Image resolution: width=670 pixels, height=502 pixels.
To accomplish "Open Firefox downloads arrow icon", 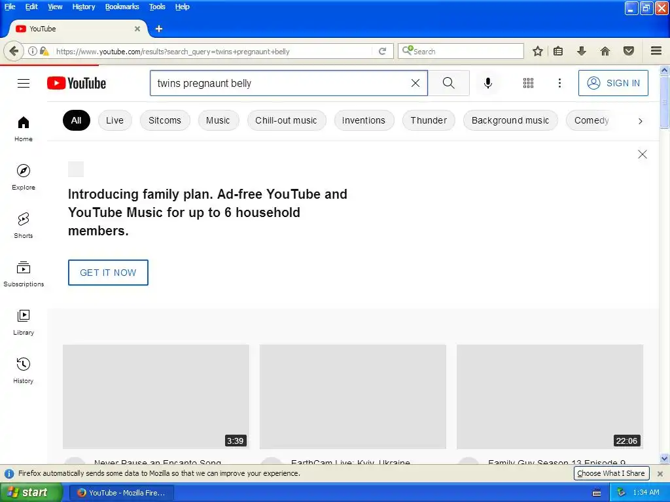I will (581, 51).
